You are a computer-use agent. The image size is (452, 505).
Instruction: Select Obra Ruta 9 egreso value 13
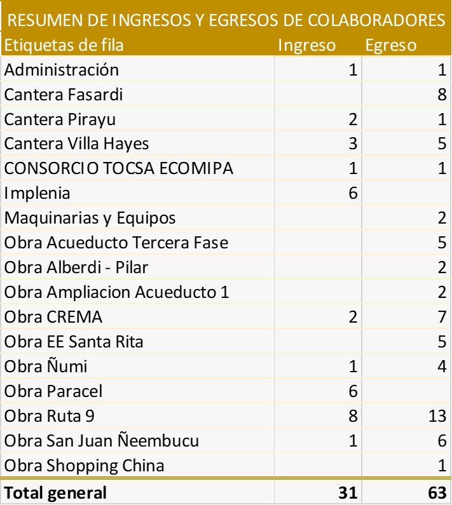pos(437,416)
